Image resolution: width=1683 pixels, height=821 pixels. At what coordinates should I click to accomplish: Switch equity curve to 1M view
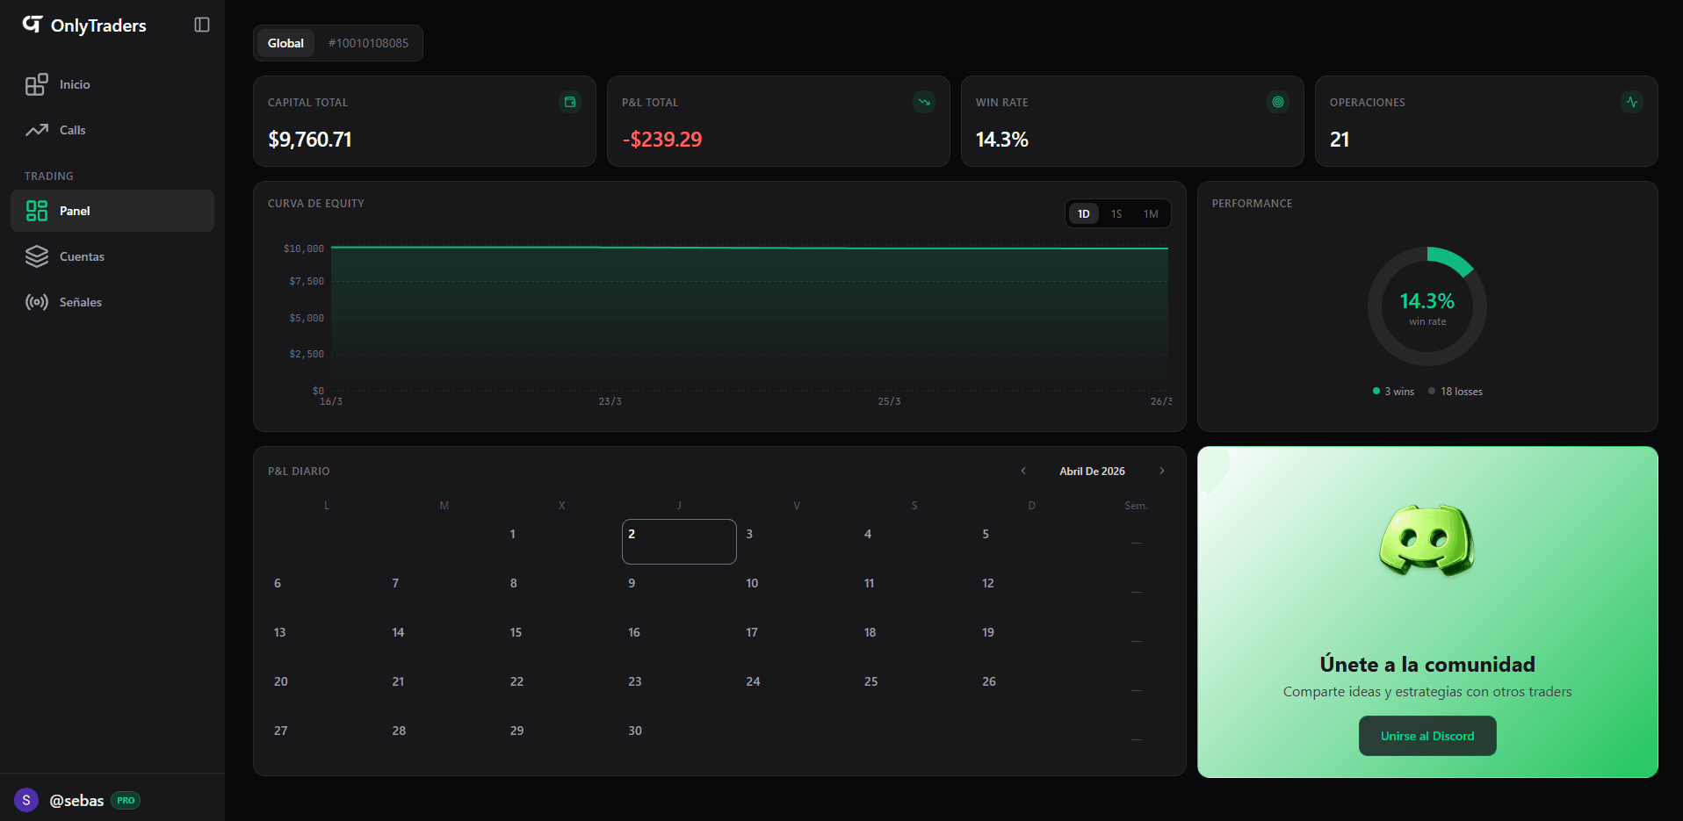(1151, 213)
